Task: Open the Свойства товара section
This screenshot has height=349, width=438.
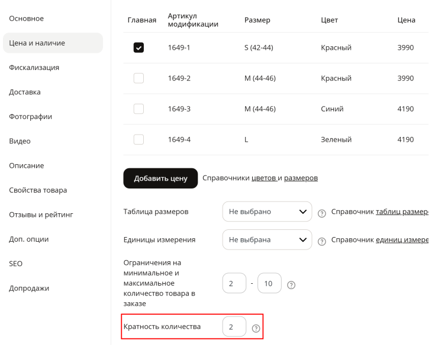Action: click(x=38, y=190)
